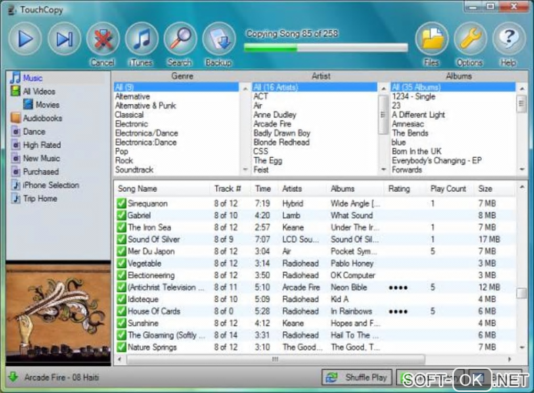
Task: Uncheck the Sinequanon song checkbox
Action: point(121,203)
